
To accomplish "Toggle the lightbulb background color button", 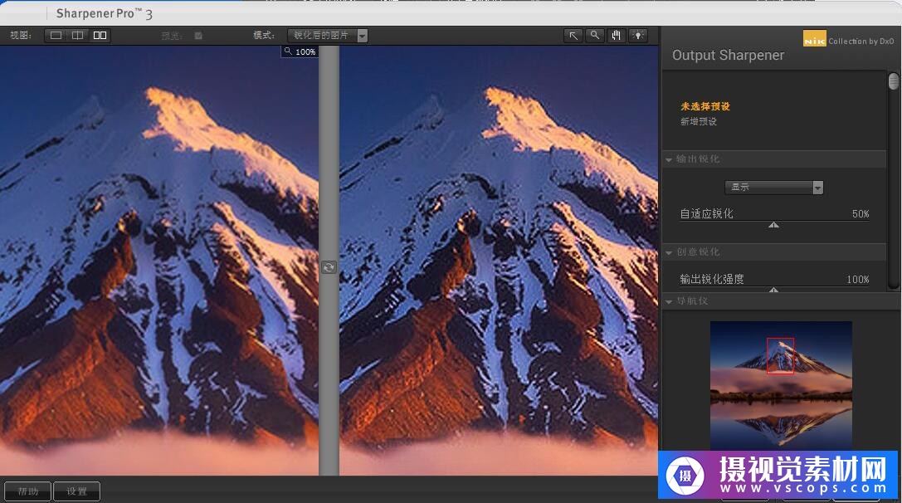I will (x=637, y=36).
